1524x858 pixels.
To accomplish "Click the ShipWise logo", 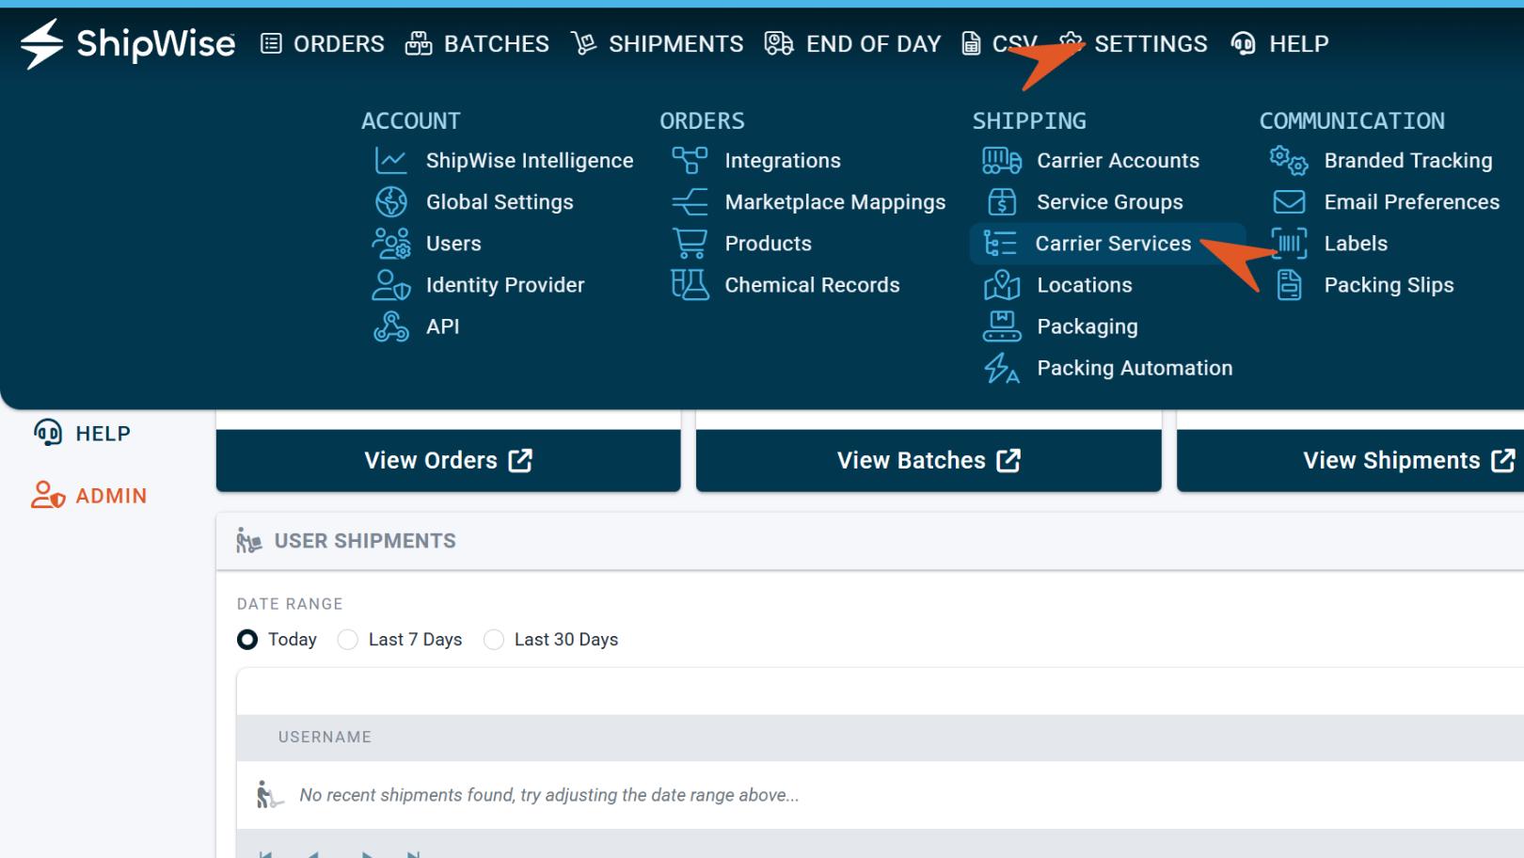I will pos(128,44).
